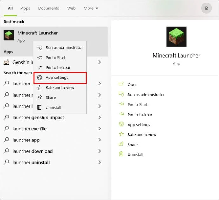The height and width of the screenshot is (200, 219).
Task: Click the star icon for Rate and review in right pane
Action: [x=121, y=134]
